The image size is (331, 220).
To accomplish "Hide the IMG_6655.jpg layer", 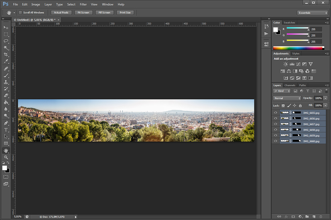I will pyautogui.click(x=275, y=113).
